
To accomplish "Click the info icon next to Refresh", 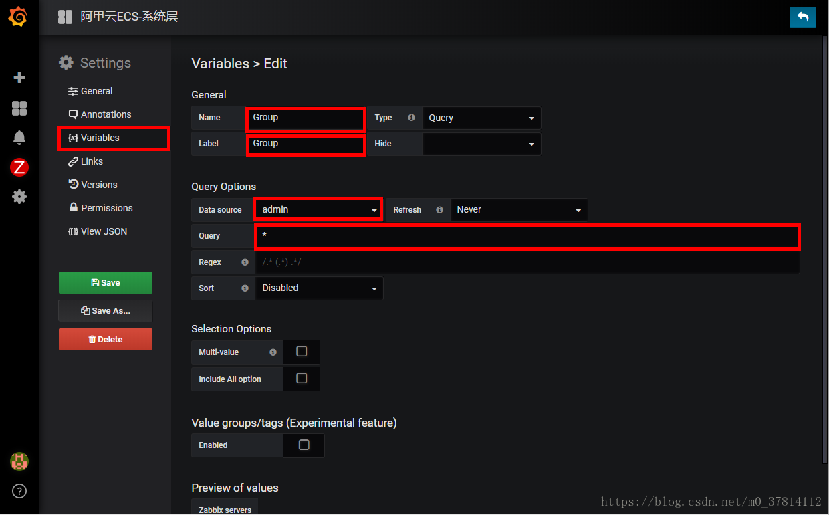I will (x=439, y=210).
